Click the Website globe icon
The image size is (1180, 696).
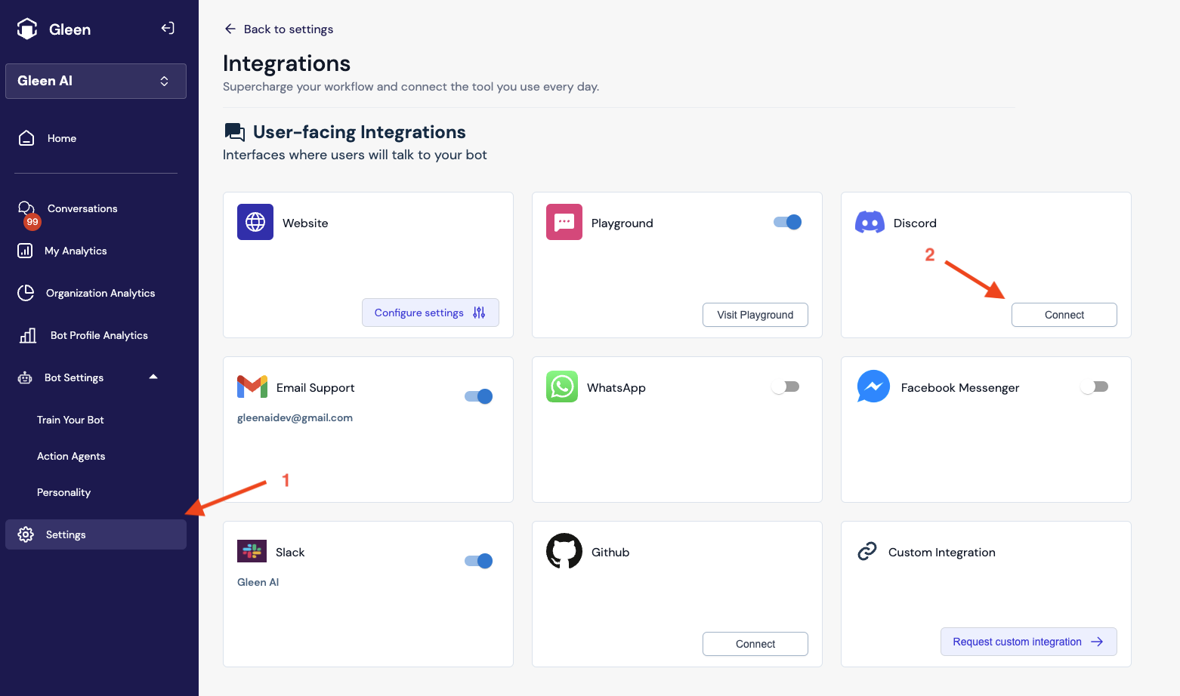[x=255, y=222]
